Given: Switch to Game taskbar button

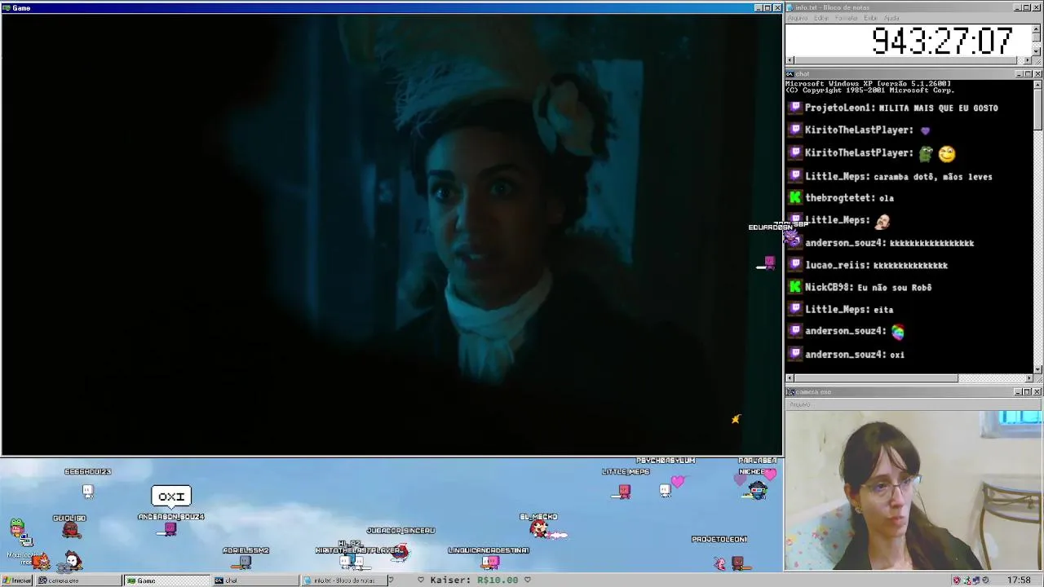Looking at the screenshot, I should [x=166, y=580].
